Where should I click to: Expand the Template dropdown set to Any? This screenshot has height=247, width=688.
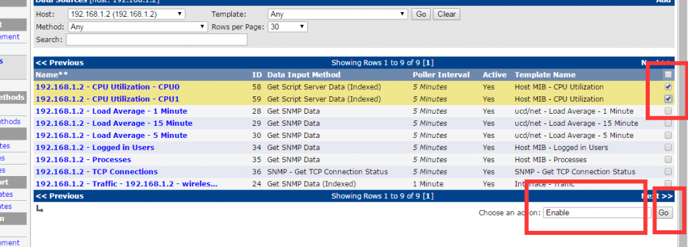[x=338, y=14]
